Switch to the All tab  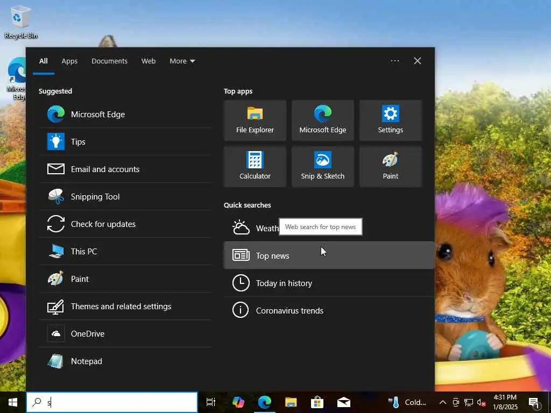[x=43, y=61]
